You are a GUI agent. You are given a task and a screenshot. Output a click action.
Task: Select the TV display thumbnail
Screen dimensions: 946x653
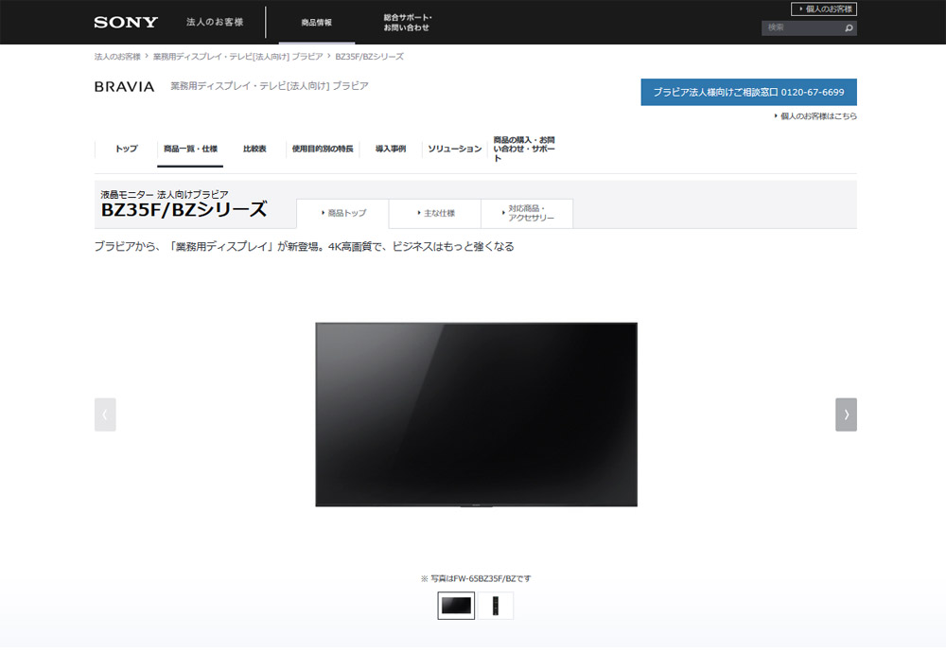tap(456, 605)
